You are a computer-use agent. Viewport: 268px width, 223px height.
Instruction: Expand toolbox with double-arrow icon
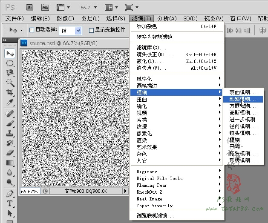click(x=5, y=40)
